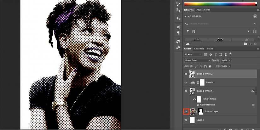The image size is (260, 130).
Task: Hide the Levels 1 adjustment layer
Action: click(x=186, y=82)
